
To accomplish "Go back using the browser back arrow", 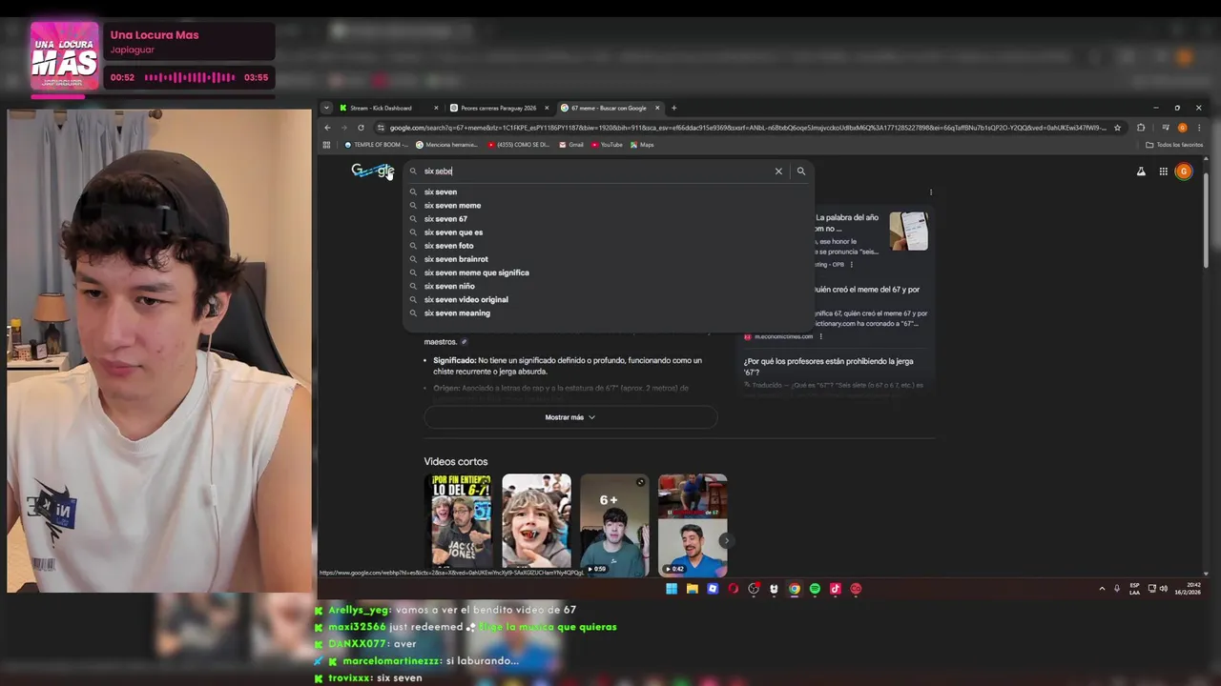I will 327,128.
